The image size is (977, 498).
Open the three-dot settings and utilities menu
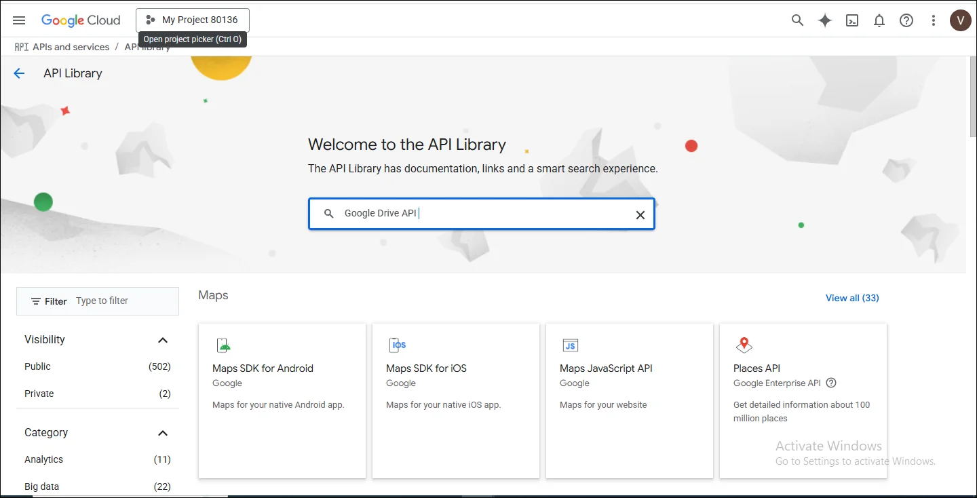coord(934,20)
